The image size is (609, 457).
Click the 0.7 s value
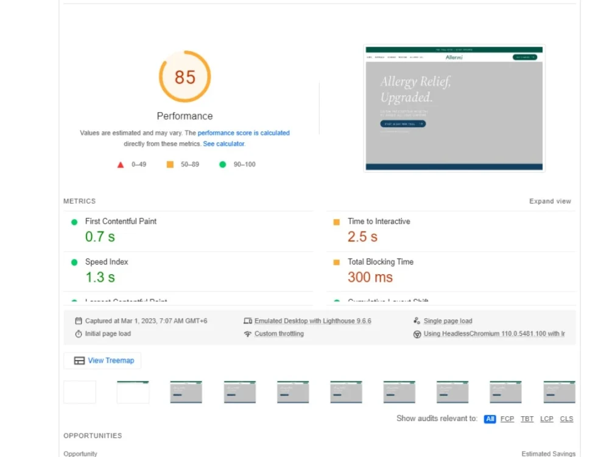tap(100, 236)
